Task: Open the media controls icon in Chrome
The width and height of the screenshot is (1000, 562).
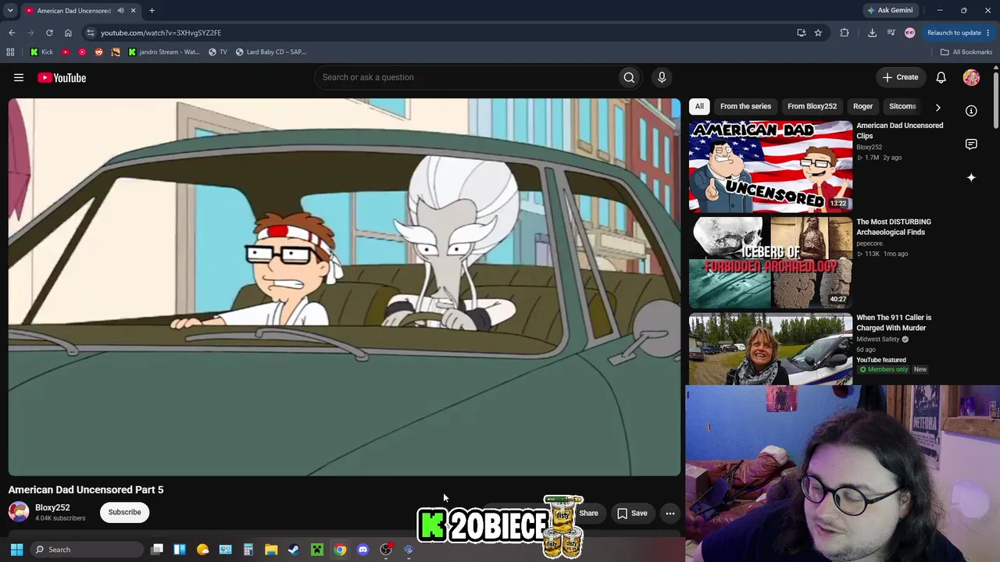Action: click(891, 33)
